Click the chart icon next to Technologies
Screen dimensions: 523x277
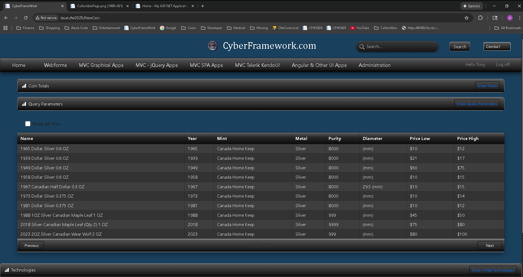point(7,270)
